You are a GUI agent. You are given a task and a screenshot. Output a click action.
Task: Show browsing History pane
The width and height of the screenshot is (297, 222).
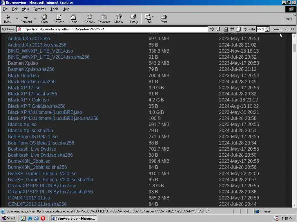point(133,19)
